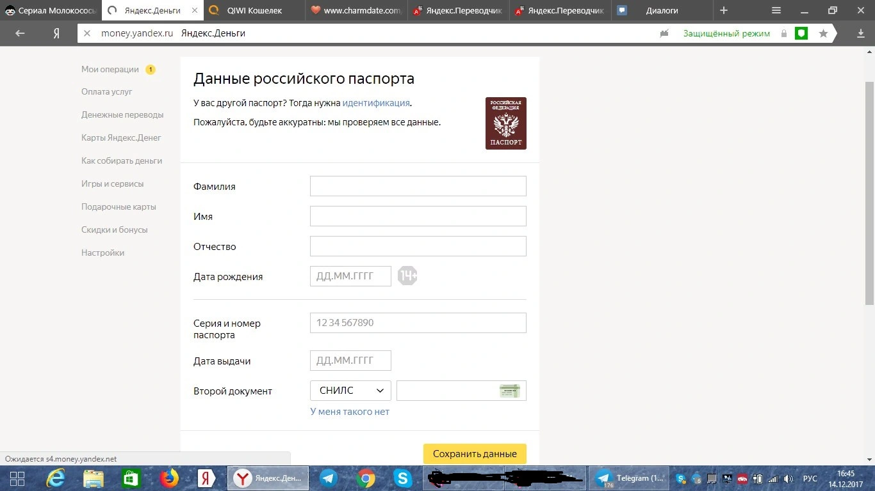
Task: Open File Explorer from the taskbar
Action: pos(94,478)
